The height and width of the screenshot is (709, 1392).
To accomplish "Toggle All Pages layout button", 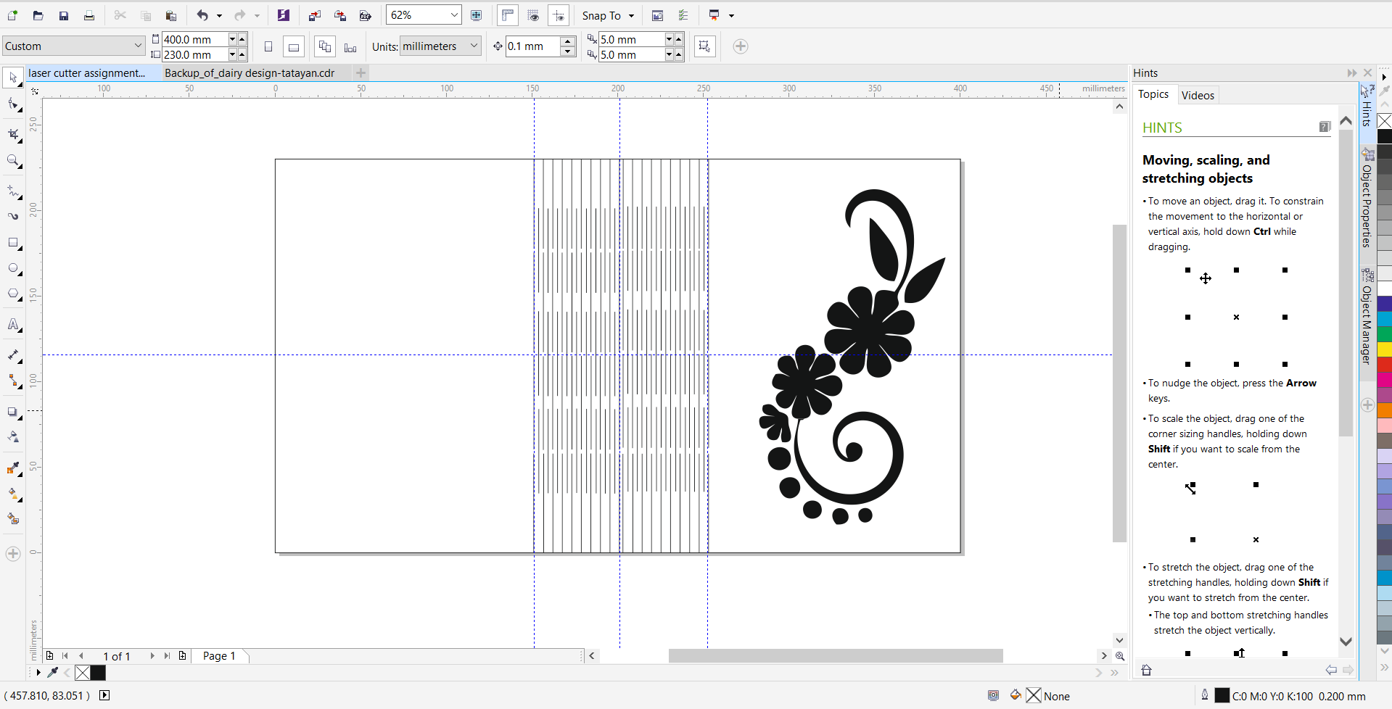I will [325, 46].
